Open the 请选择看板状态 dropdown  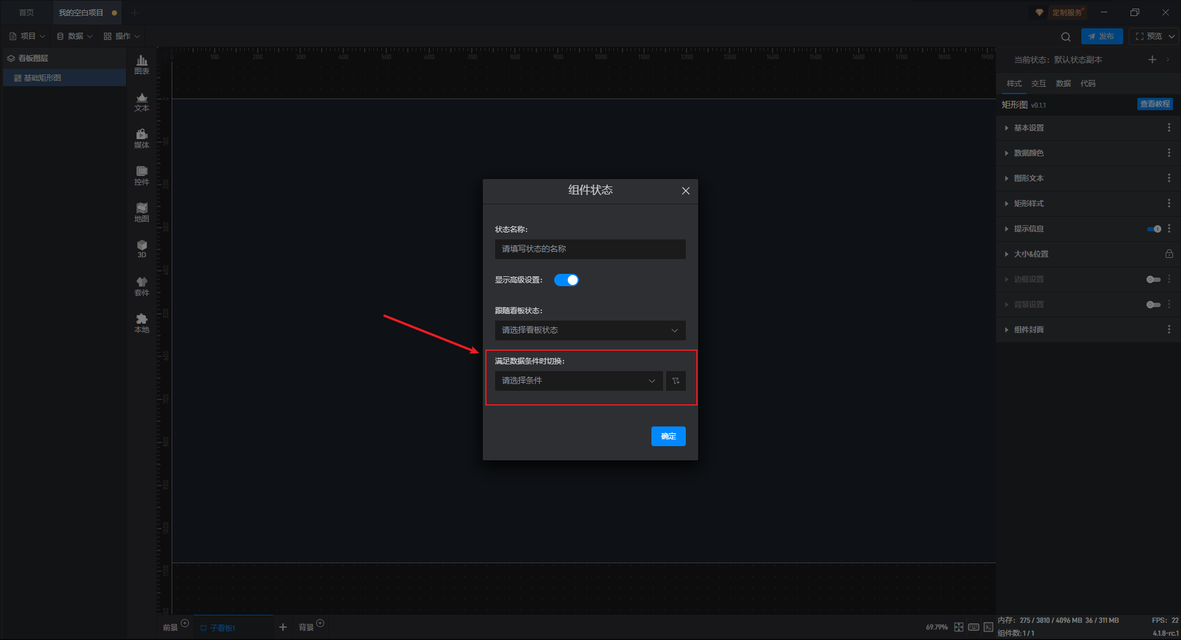590,330
